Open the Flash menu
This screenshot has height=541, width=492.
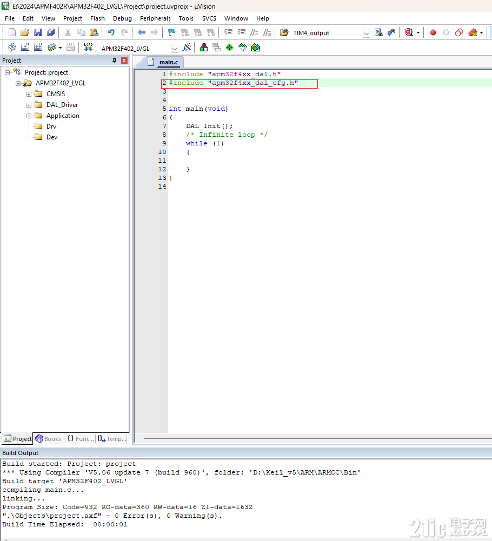97,18
